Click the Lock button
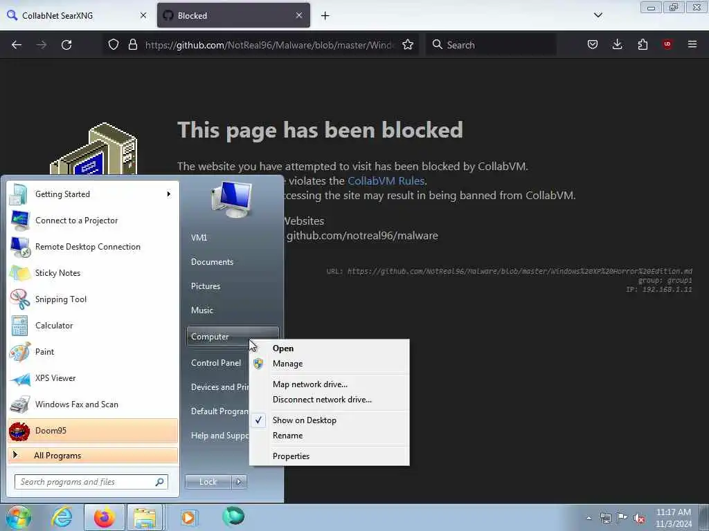The height and width of the screenshot is (531, 709). [x=208, y=482]
